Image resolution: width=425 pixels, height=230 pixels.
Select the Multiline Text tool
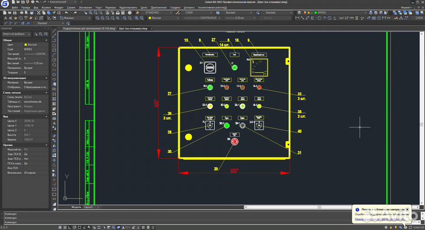(54, 123)
